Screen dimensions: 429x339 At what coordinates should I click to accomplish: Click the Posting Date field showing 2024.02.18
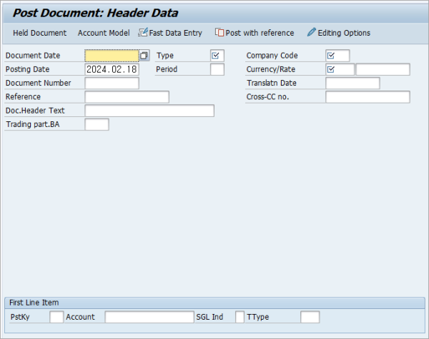click(x=112, y=69)
